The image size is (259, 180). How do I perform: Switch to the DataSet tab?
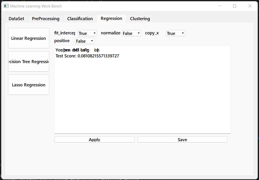[16, 19]
